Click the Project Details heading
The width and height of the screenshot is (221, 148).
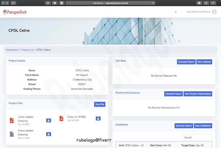[17, 61]
